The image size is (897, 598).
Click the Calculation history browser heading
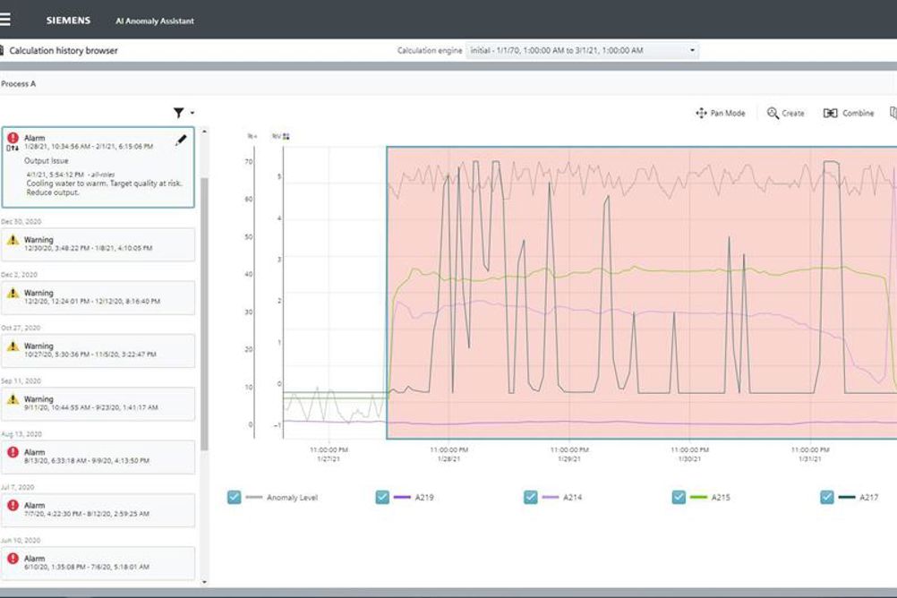tap(64, 50)
